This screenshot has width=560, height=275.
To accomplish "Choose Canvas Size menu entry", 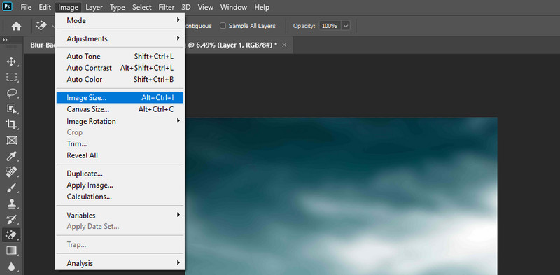I will 120,109.
